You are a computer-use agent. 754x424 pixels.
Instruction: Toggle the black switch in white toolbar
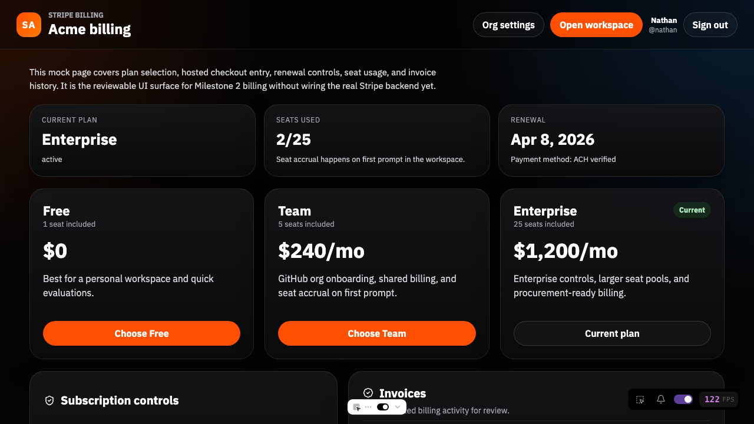tap(383, 407)
